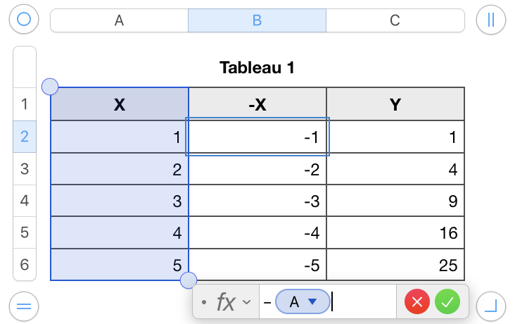Viewport: 515px width, 324px height.
Task: Confirm the formula with green checkmark
Action: (x=447, y=302)
